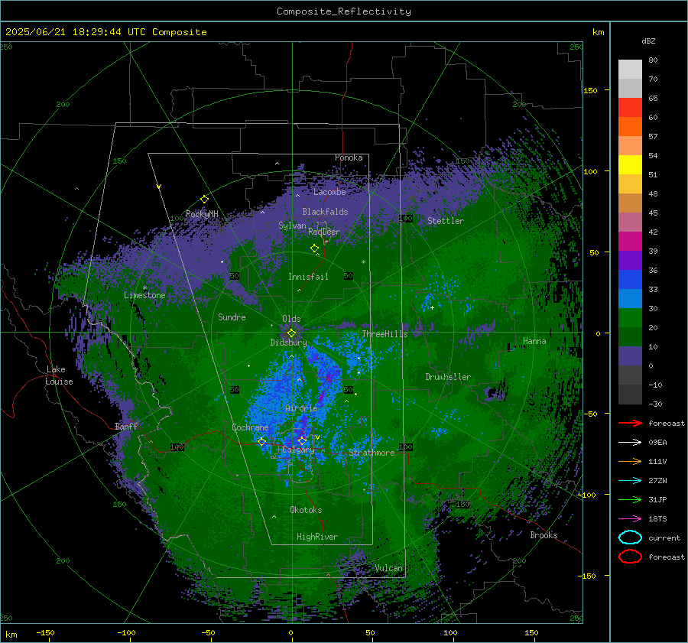Click the red swatch between 65 and 60 dBZ
This screenshot has width=688, height=643.
tap(630, 108)
